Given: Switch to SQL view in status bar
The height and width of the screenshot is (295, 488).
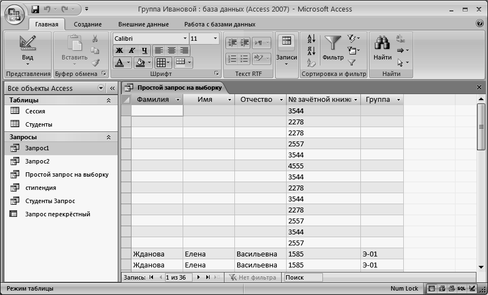Looking at the screenshot, I should click(461, 288).
